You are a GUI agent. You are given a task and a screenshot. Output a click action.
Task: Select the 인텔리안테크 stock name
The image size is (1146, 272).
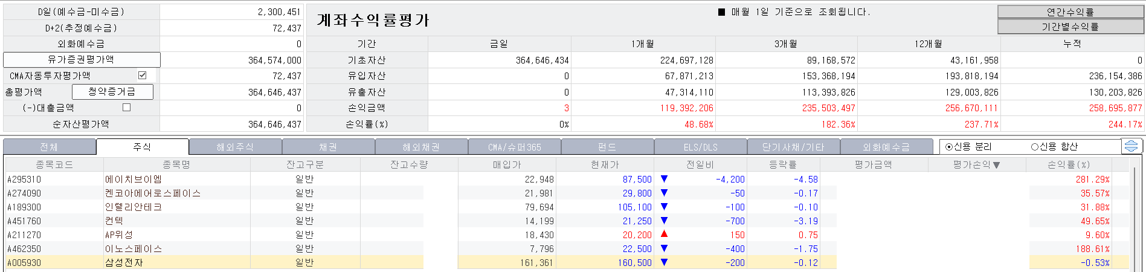click(134, 207)
